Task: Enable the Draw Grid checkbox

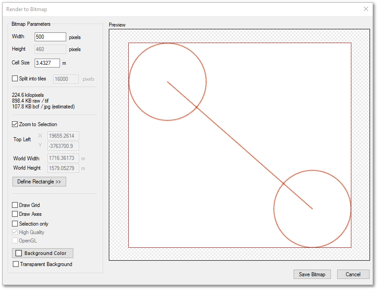Action: [15, 205]
